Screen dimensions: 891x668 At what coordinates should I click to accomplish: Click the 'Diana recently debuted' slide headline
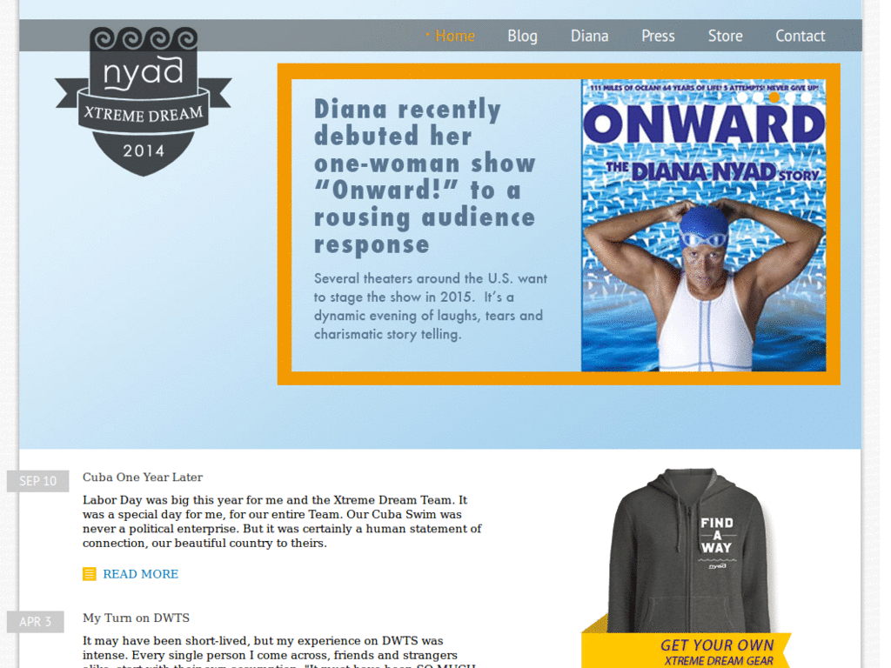click(425, 176)
